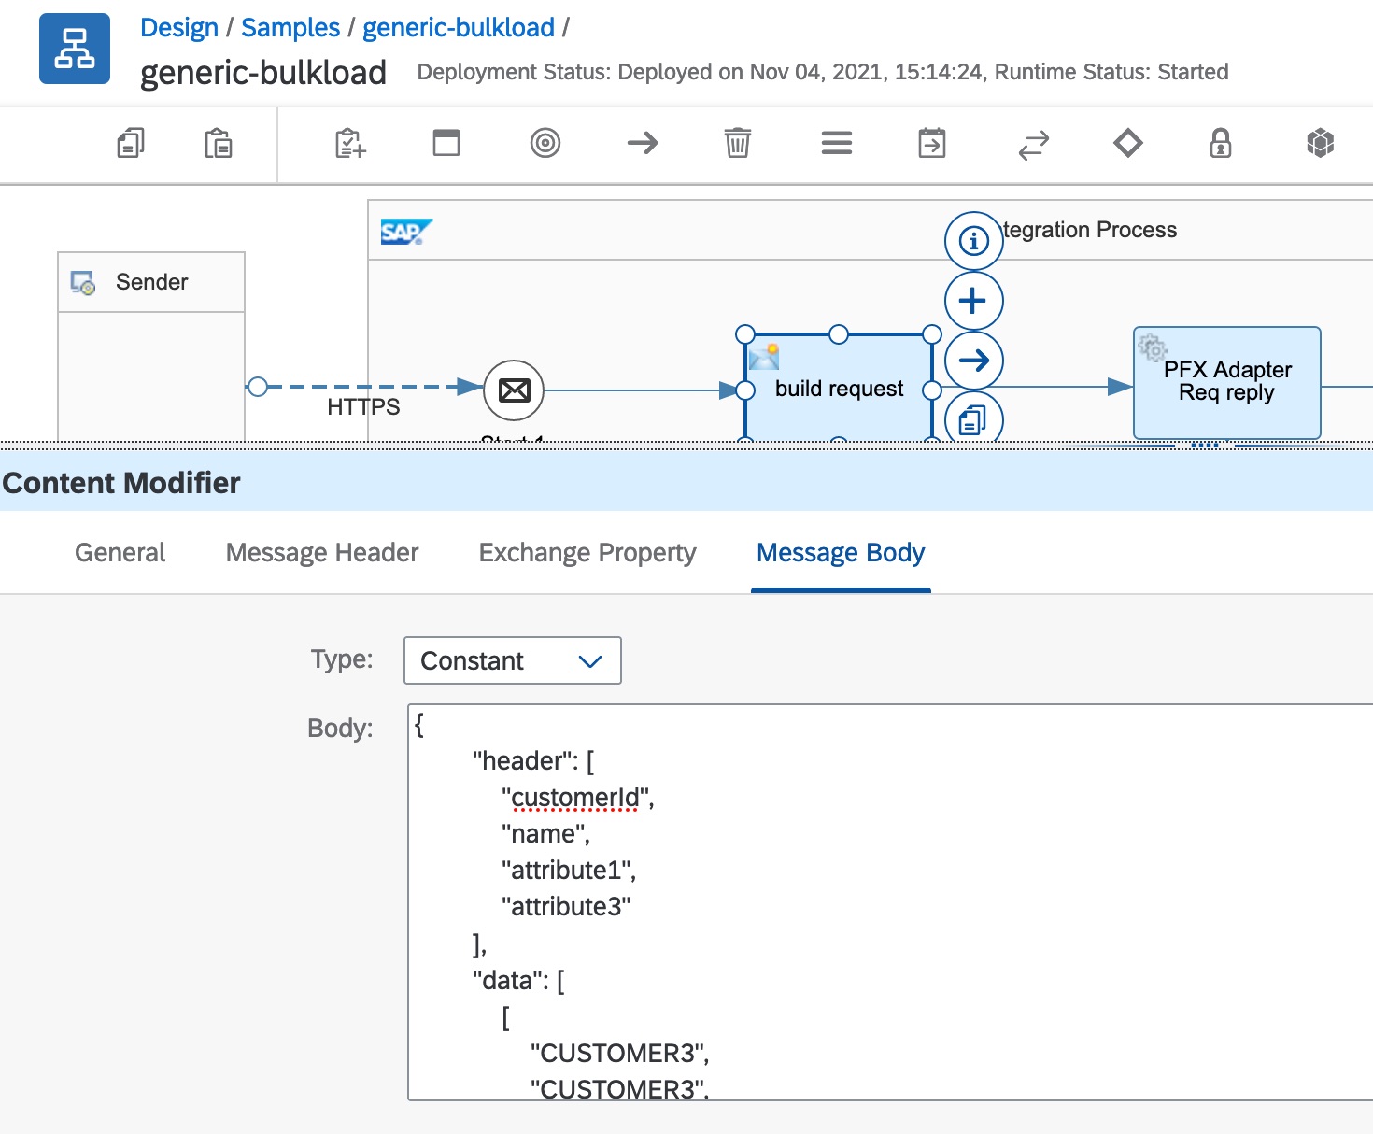The width and height of the screenshot is (1373, 1134).
Task: Click the information icon beside build request
Action: coord(973,241)
